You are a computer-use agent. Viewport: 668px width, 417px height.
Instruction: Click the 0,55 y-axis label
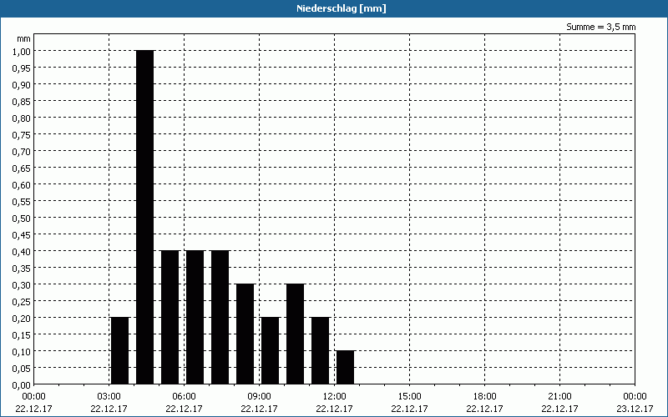[22, 201]
